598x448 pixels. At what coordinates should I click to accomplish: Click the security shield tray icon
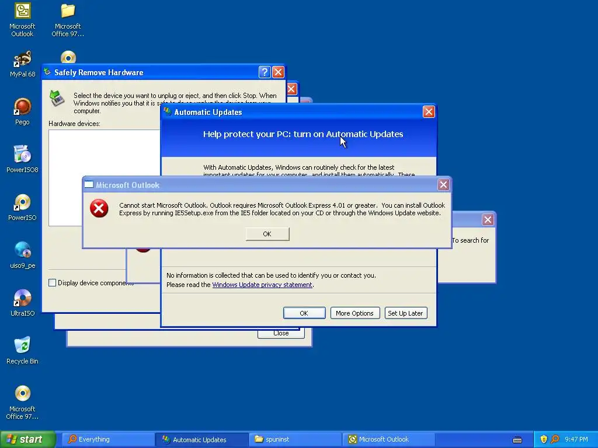544,439
